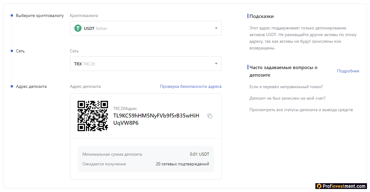Click Часто задаваемые вопросы о депозите heading
This screenshot has height=192, width=370.
283,71
